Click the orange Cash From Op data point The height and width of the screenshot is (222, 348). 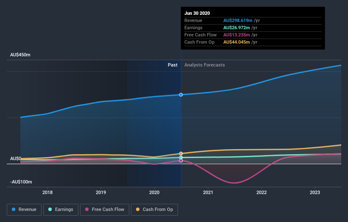click(x=181, y=153)
